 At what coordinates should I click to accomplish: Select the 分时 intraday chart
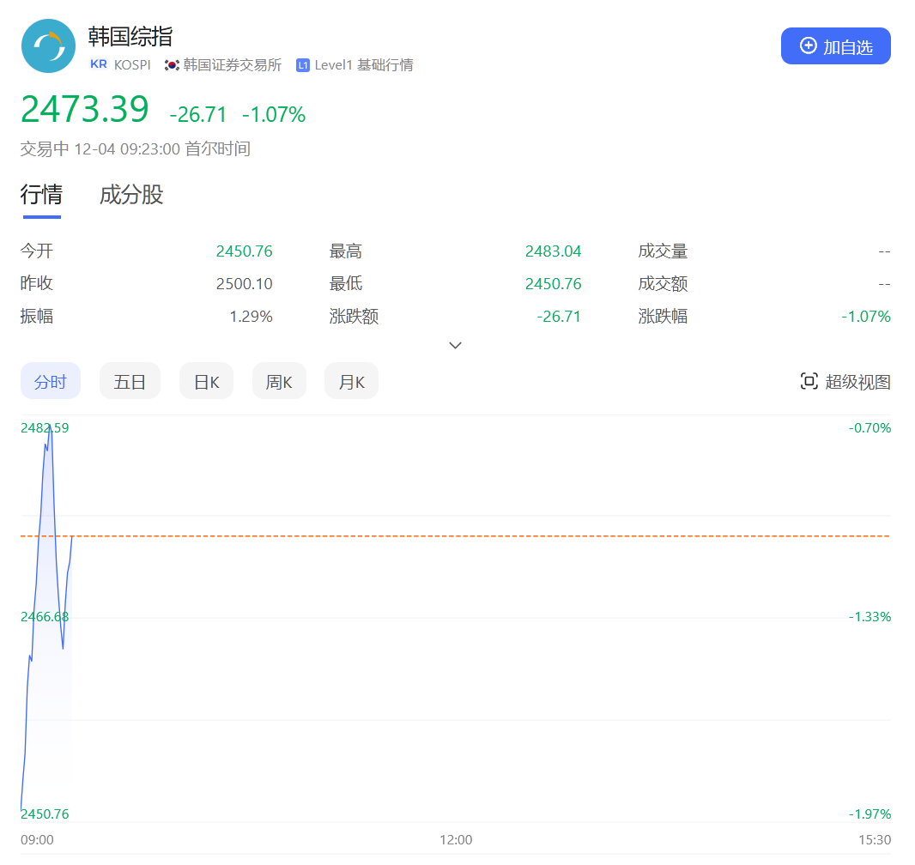51,380
